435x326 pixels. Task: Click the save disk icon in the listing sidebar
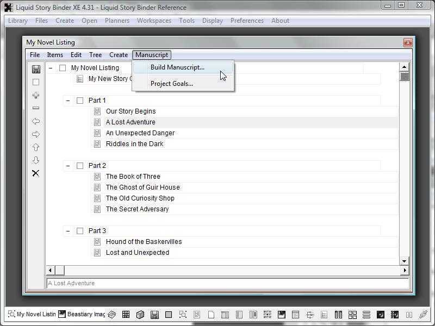[x=36, y=69]
